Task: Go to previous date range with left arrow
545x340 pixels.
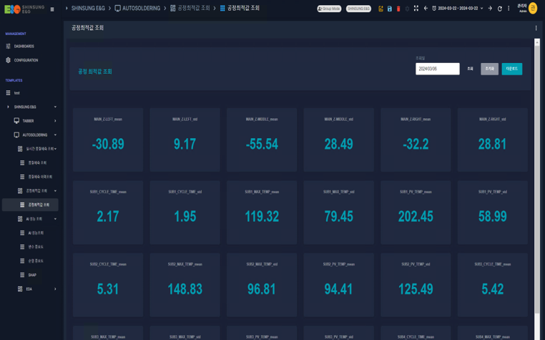Action: click(x=426, y=9)
